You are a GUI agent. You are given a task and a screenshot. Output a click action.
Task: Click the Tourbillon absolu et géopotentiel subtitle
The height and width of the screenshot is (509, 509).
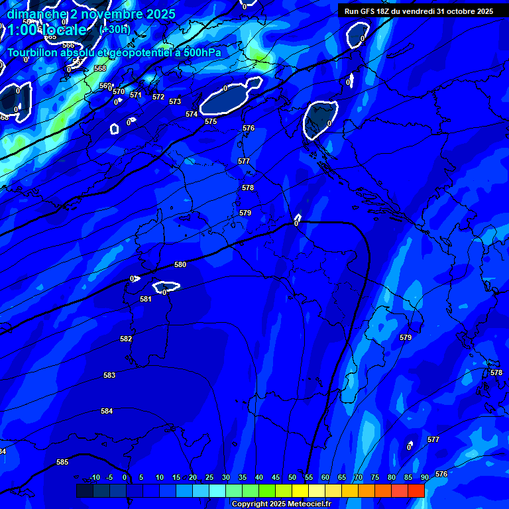(114, 52)
